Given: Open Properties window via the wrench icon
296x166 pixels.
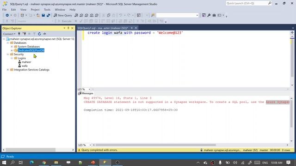Looking at the screenshot, I should pos(209,15).
